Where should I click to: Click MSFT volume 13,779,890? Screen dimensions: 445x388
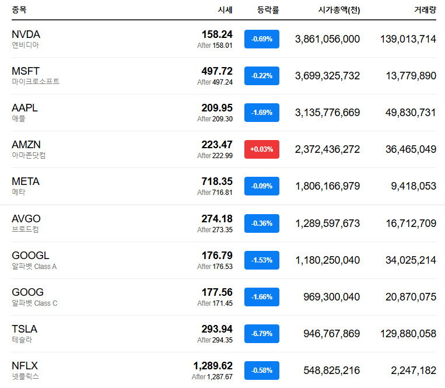tap(411, 76)
